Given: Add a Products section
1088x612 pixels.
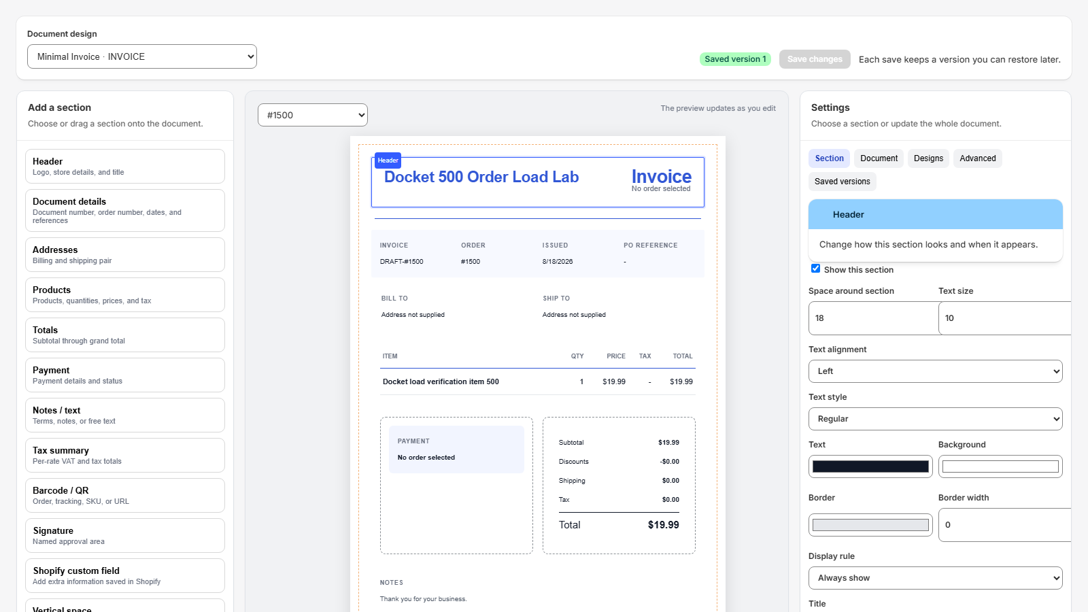Looking at the screenshot, I should pyautogui.click(x=125, y=294).
